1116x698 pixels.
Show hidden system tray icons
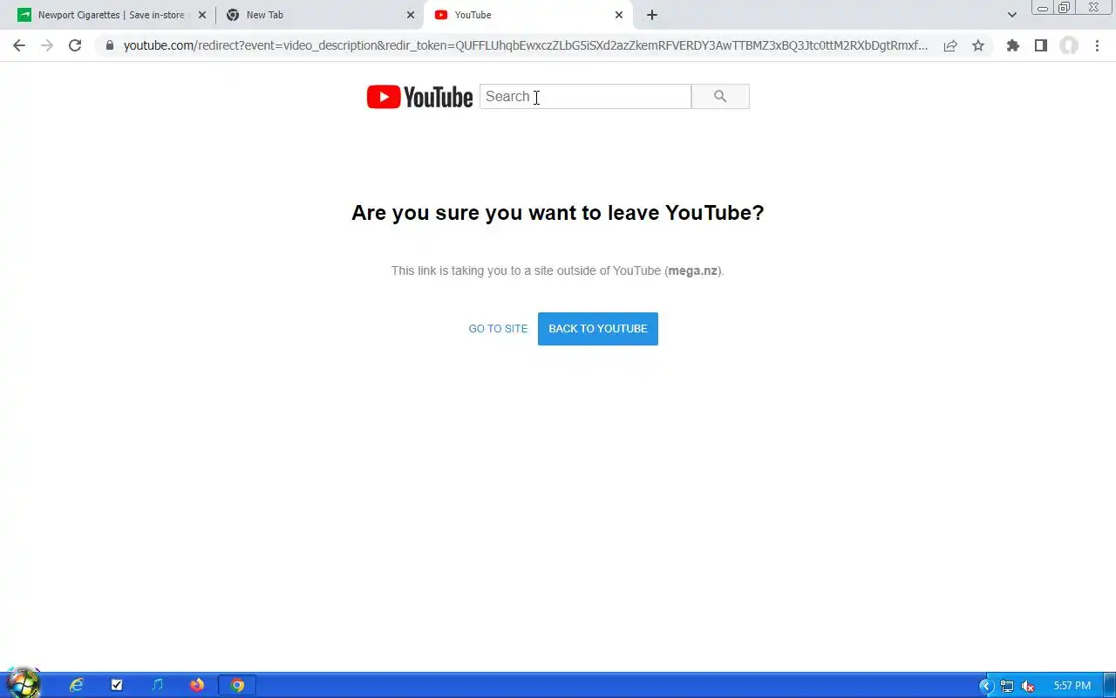click(986, 686)
